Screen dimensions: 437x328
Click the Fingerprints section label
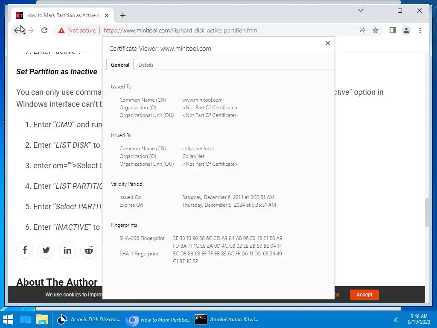124,225
